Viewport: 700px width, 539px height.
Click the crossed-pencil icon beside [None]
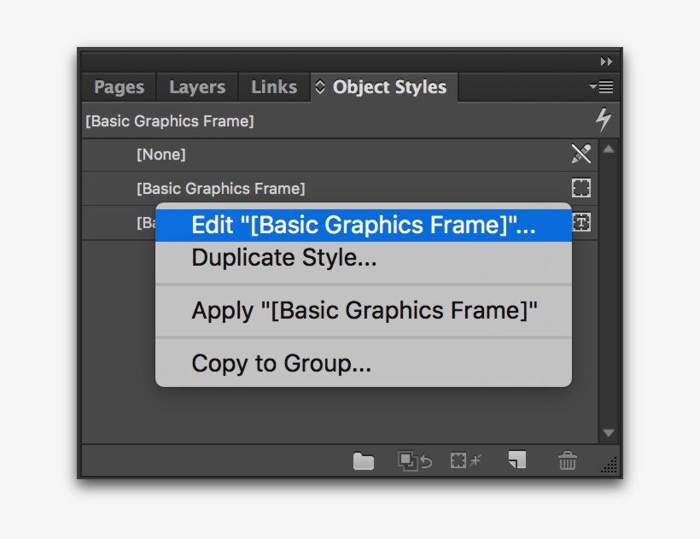(x=581, y=155)
